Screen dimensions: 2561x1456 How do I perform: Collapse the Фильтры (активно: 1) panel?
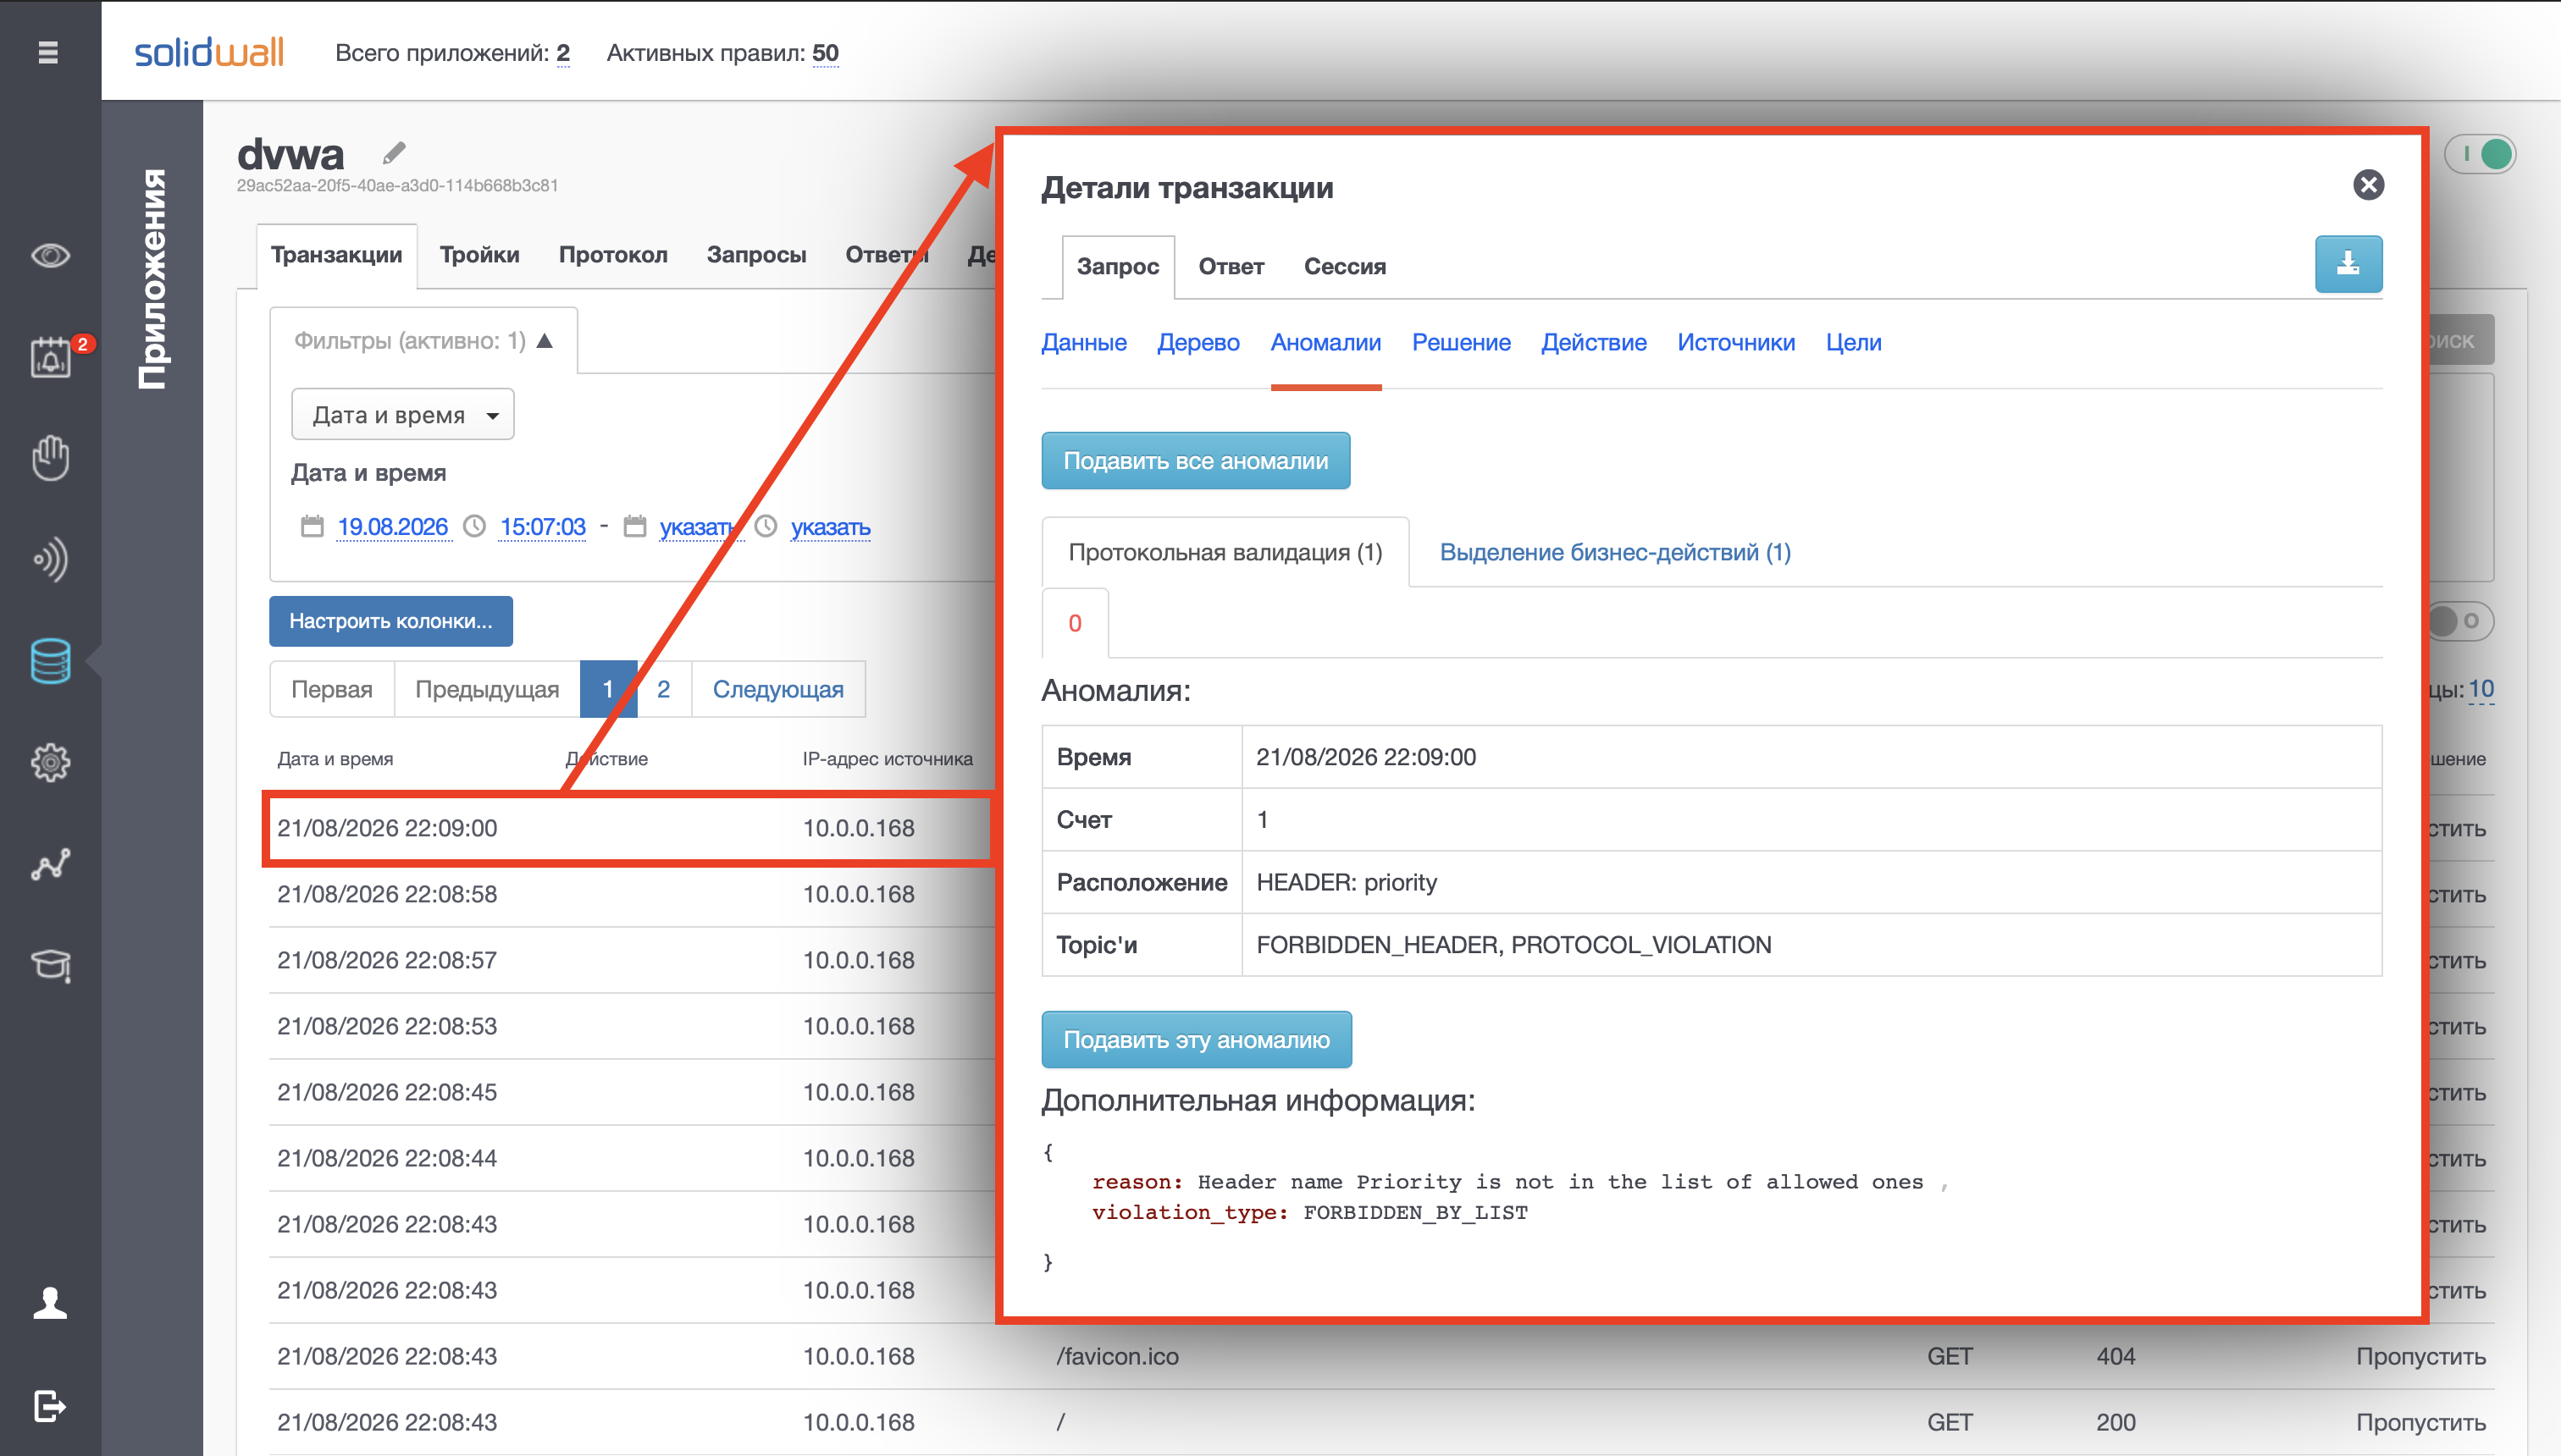(x=423, y=341)
